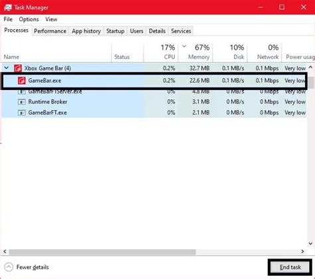Screen dimensions: 315x279
Task: Open the File menu
Action: [8, 19]
